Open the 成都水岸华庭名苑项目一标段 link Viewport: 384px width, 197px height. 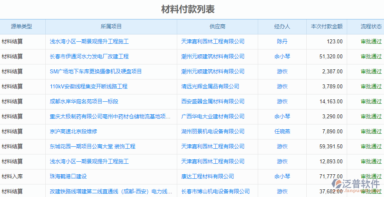click(84, 101)
